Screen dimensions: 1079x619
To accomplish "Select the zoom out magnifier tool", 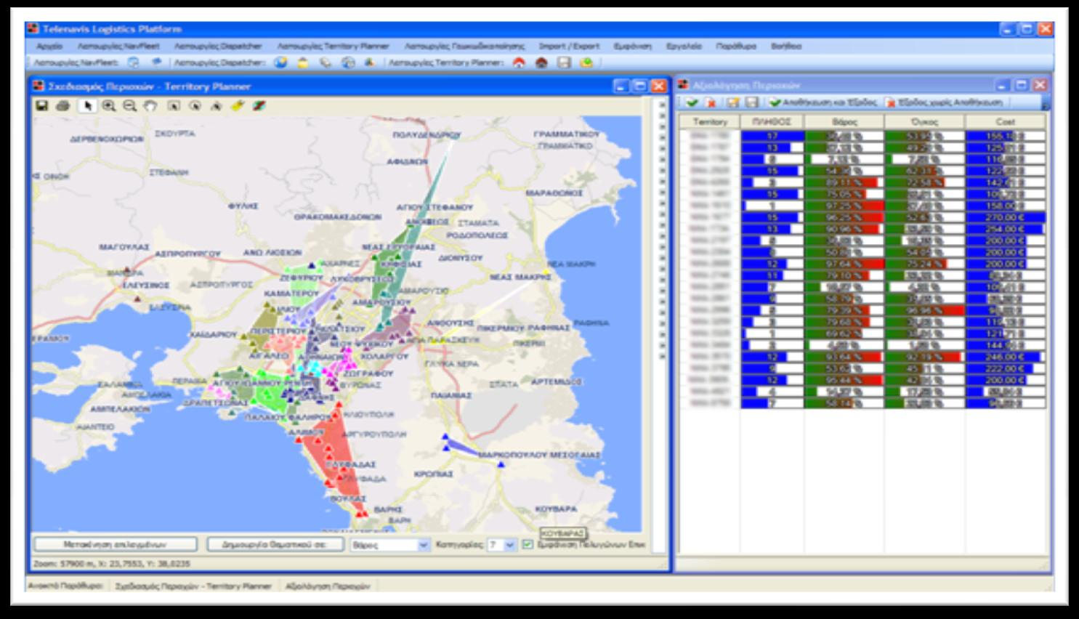I will [x=129, y=106].
